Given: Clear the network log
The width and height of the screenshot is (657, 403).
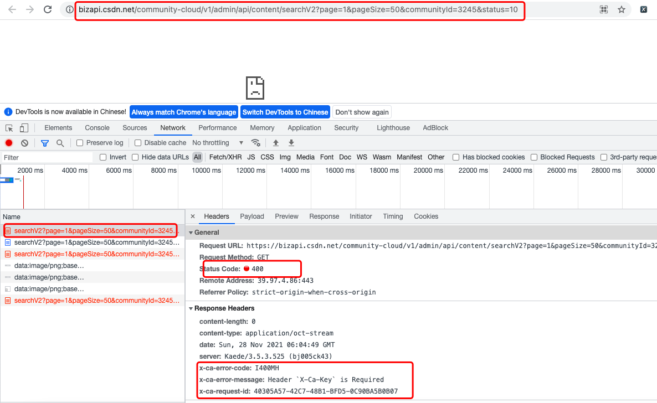Looking at the screenshot, I should (25, 143).
